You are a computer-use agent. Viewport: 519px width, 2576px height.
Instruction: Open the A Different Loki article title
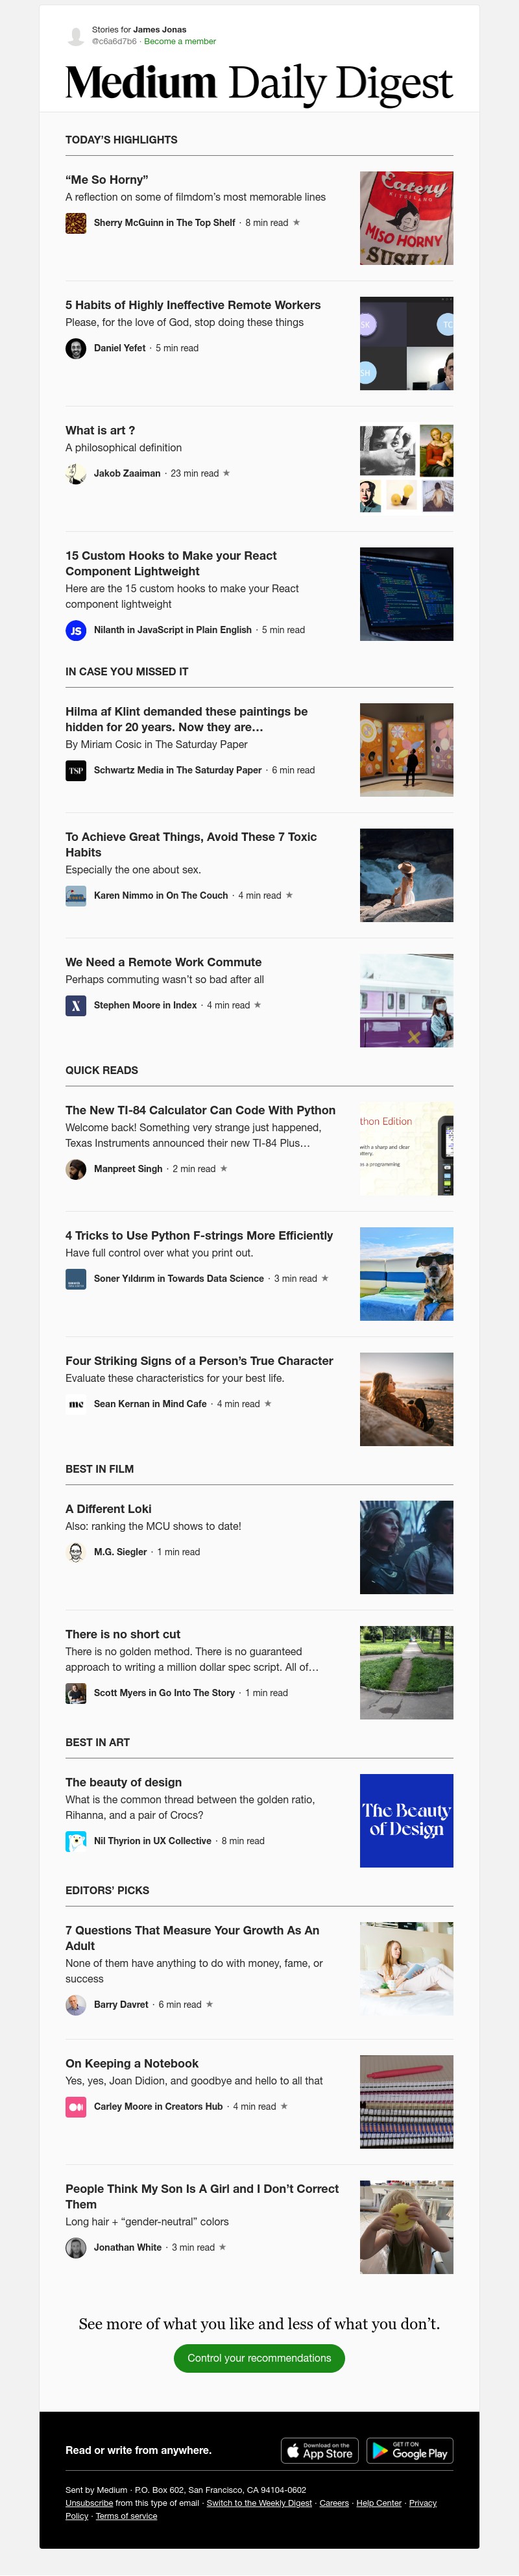tap(108, 1509)
